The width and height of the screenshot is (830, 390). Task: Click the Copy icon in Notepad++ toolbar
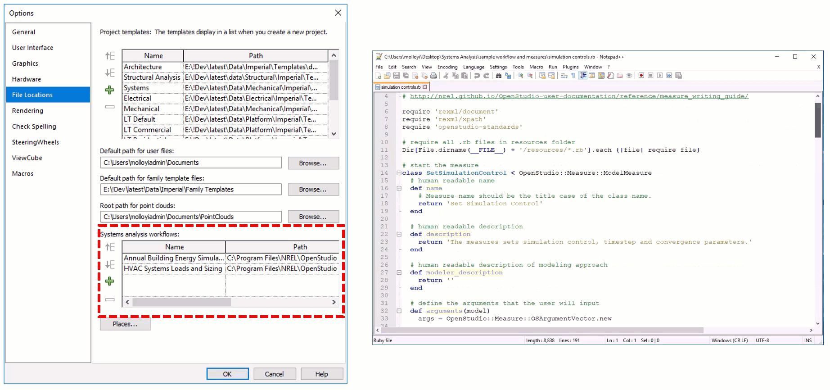click(455, 76)
